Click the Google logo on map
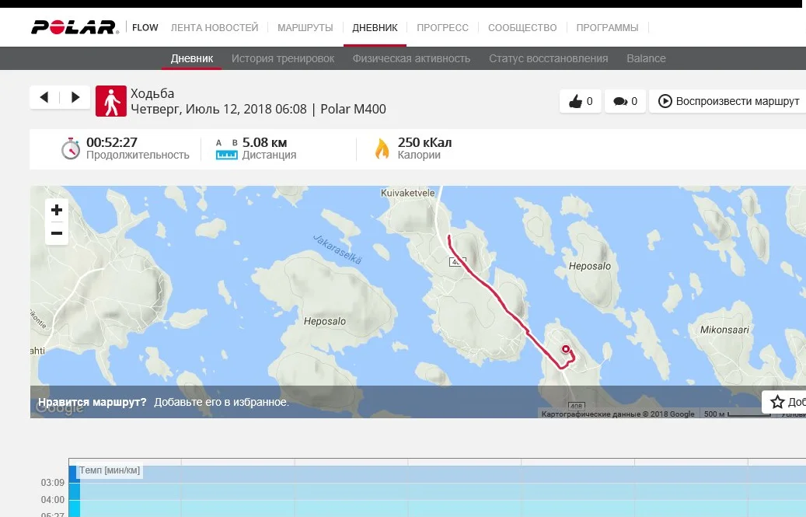The image size is (806, 517). (60, 409)
